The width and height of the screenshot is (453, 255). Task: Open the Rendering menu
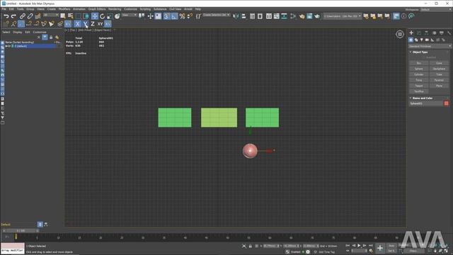coord(115,9)
